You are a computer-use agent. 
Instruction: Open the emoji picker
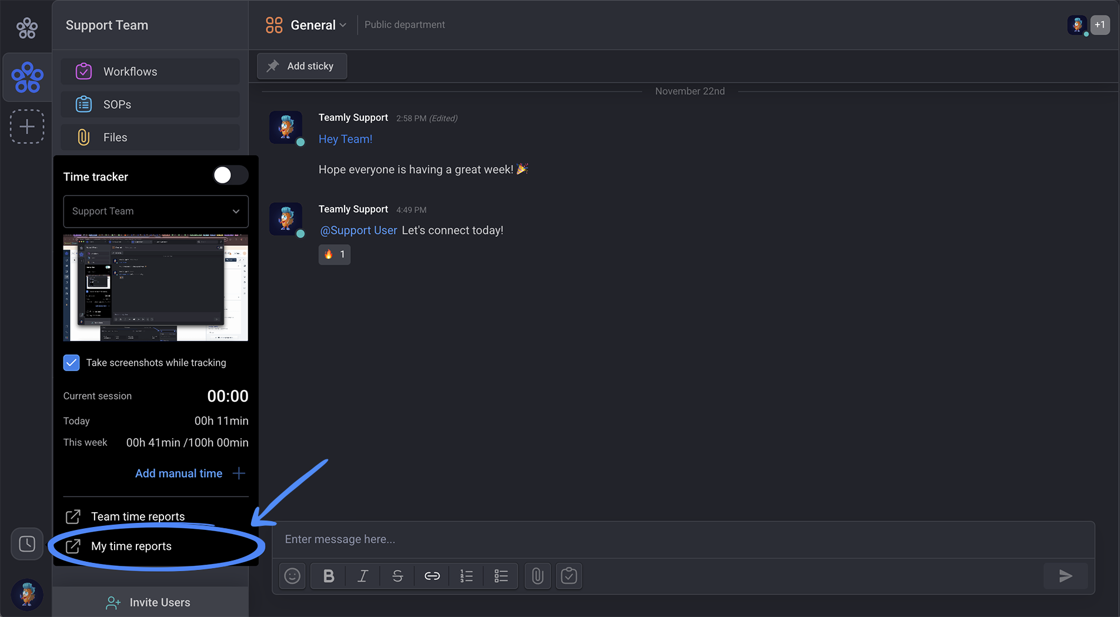click(292, 576)
